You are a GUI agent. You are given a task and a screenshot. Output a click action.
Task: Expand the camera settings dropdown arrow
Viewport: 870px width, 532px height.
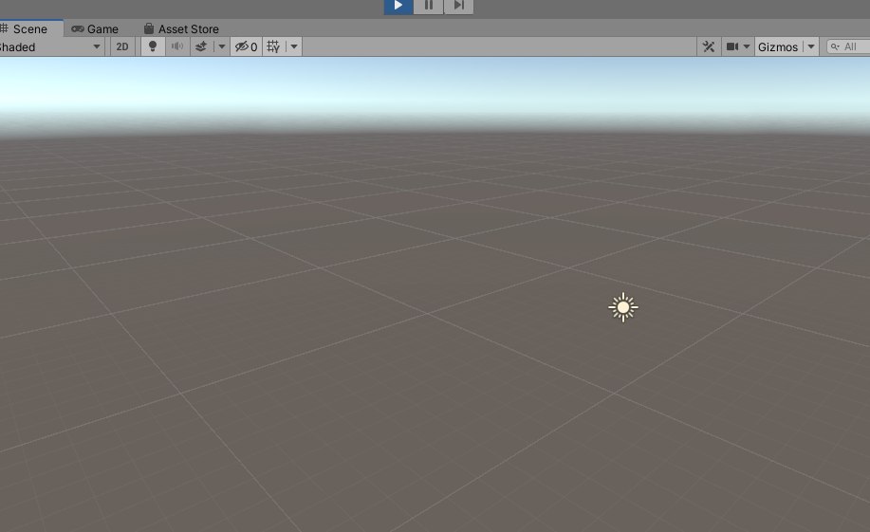[x=747, y=47]
